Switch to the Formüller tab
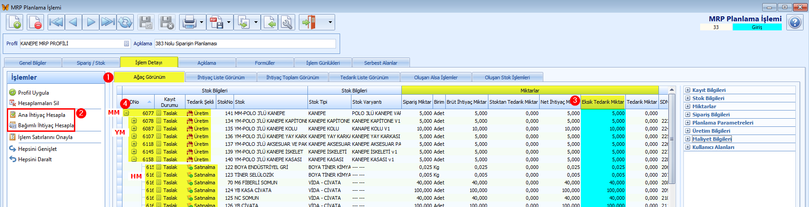The width and height of the screenshot is (809, 207). (265, 63)
